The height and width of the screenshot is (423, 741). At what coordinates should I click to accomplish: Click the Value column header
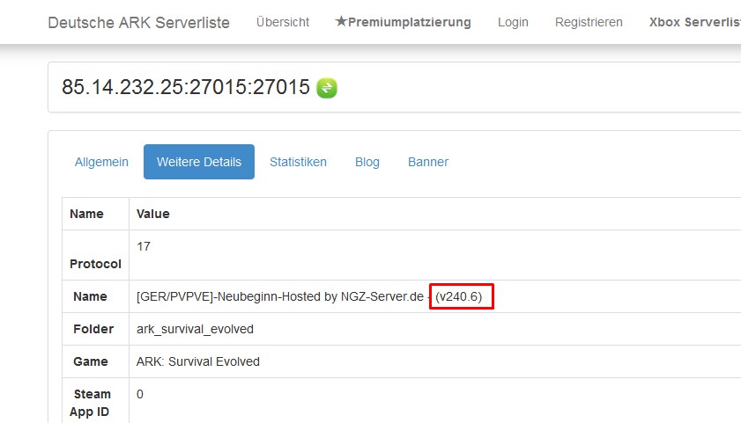153,214
